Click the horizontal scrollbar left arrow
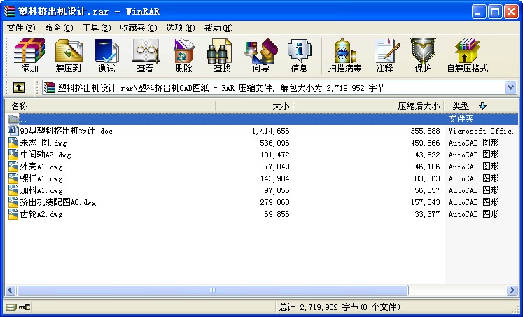The width and height of the screenshot is (523, 317). 11,290
